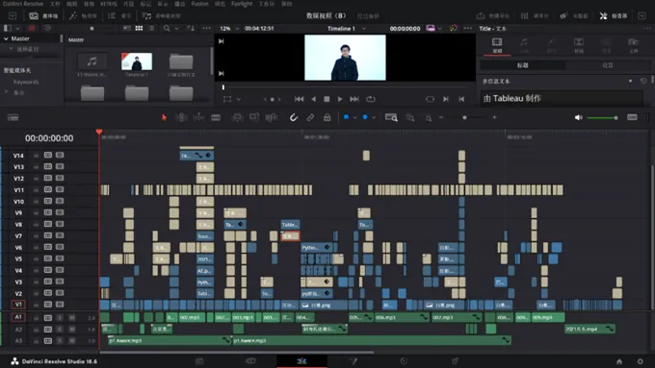Open the blue marker color dropdown
The height and width of the screenshot is (368, 655).
click(x=374, y=117)
